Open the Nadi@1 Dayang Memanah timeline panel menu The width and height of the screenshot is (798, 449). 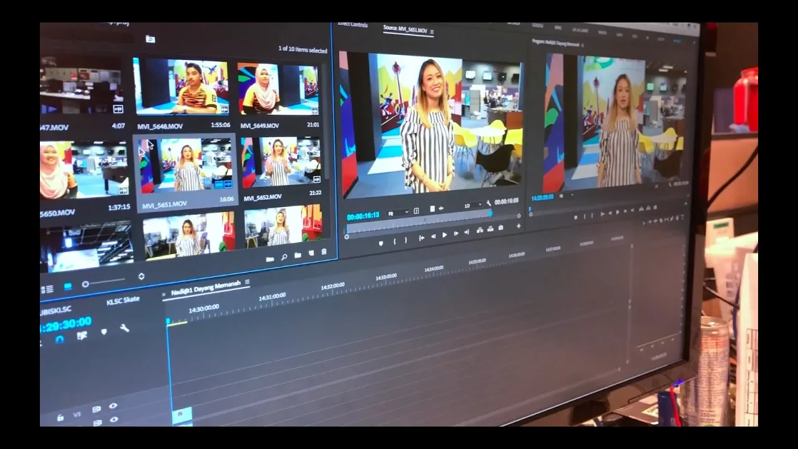pyautogui.click(x=247, y=282)
